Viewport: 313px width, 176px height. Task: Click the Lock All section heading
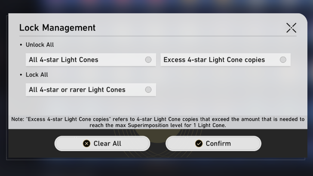coord(37,75)
